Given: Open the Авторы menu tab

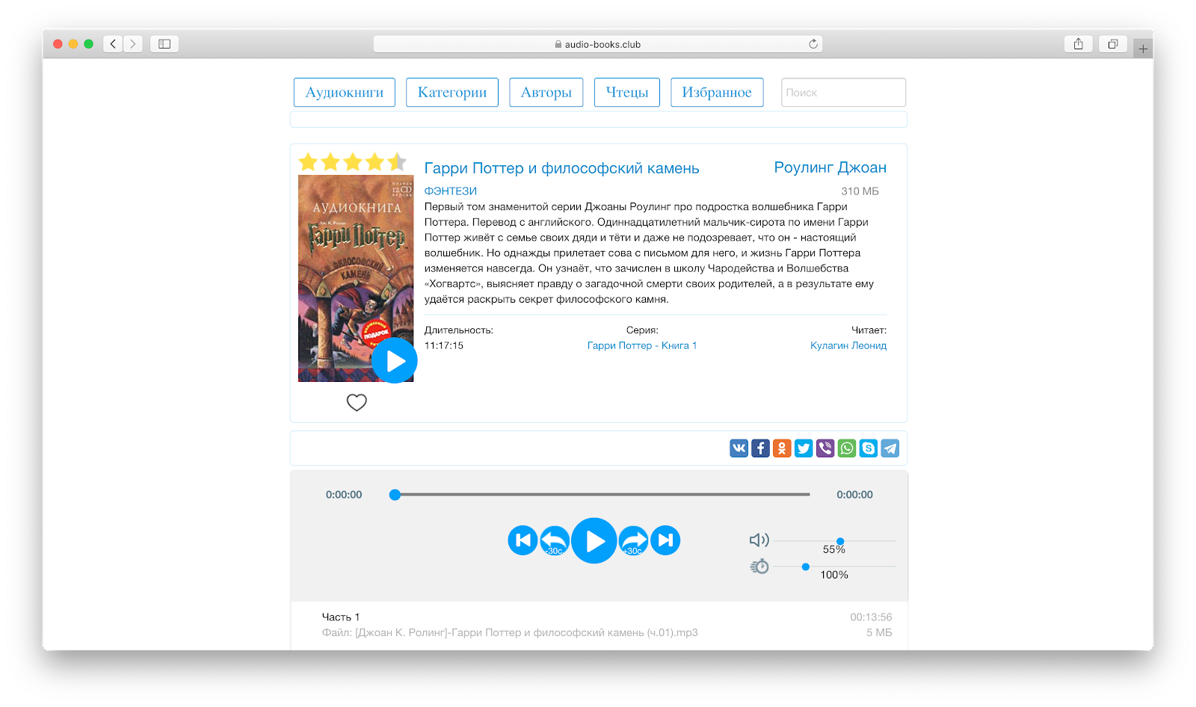Looking at the screenshot, I should [546, 93].
